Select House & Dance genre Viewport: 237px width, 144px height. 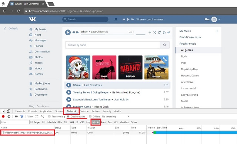tap(190, 75)
